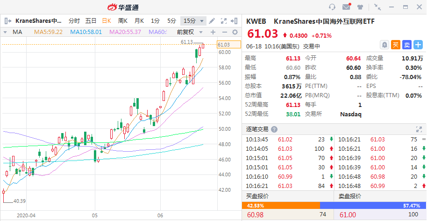Click the MA5:59.22 indicator label
Screen dimensions: 427x221
coord(48,32)
